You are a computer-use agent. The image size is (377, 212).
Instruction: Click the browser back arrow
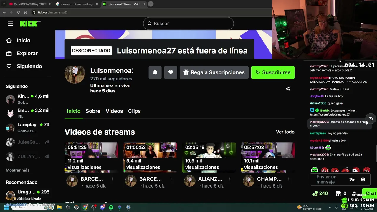[x=4, y=12]
